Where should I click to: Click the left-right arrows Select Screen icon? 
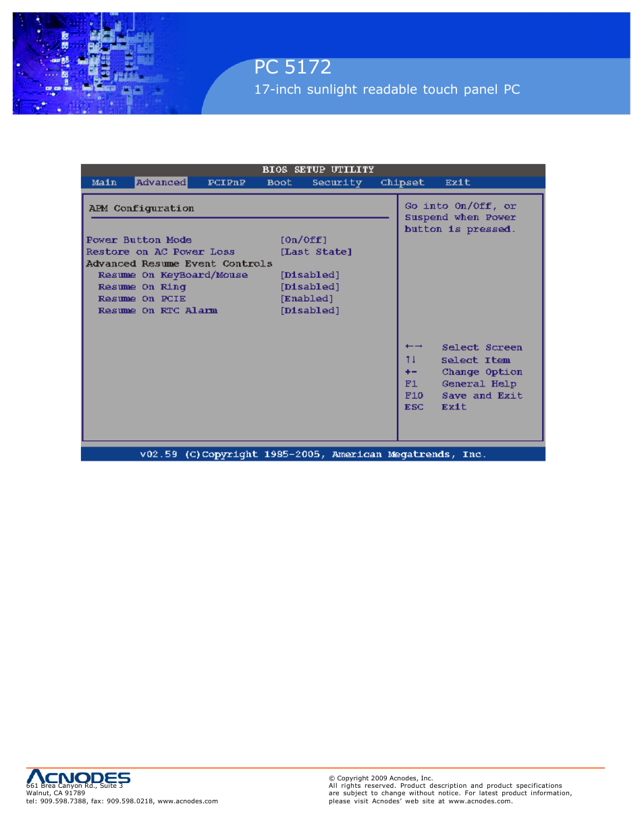tap(414, 347)
